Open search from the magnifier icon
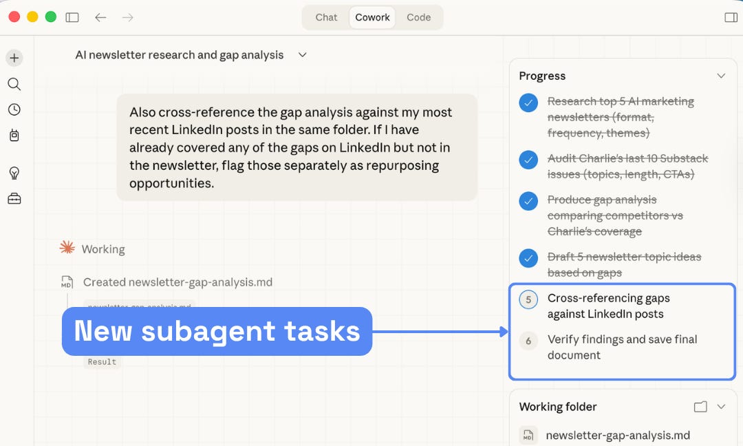Screen dimensions: 743x446 coord(14,85)
